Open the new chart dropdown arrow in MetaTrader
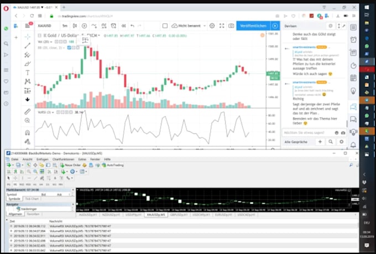The height and width of the screenshot is (254, 376). coord(13,165)
